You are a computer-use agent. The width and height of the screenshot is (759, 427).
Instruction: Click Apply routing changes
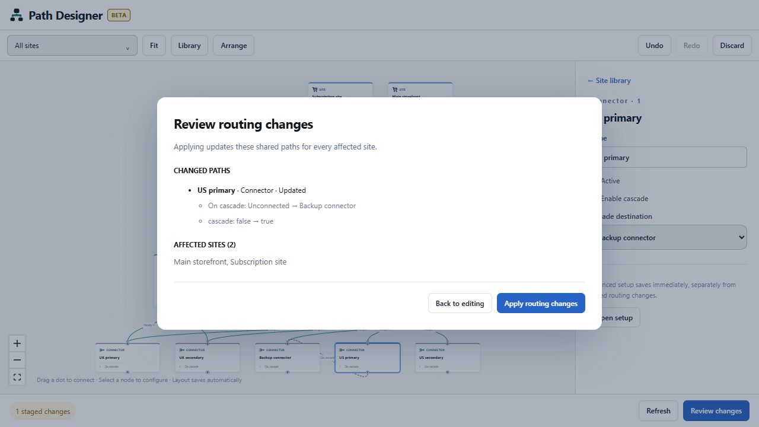pos(541,303)
